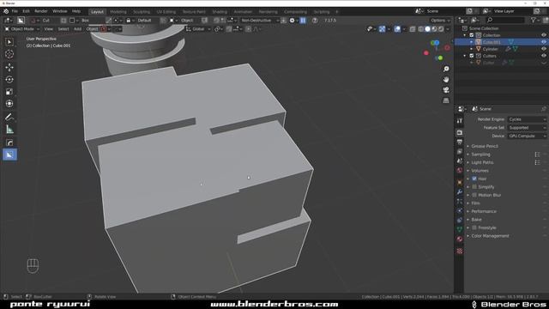This screenshot has height=309, width=549.
Task: Toggle viewport overlays button
Action: [x=397, y=29]
